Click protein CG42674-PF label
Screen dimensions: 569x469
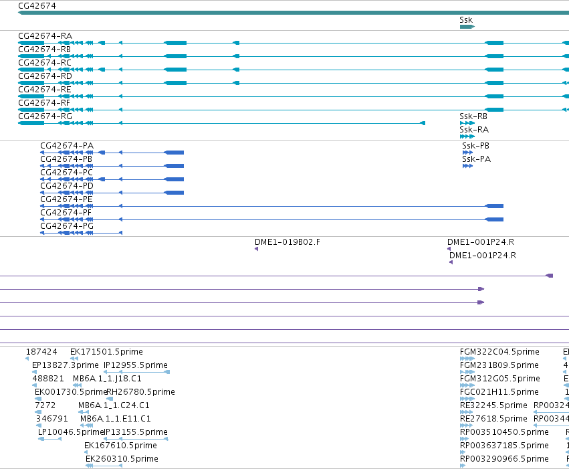[x=66, y=212]
